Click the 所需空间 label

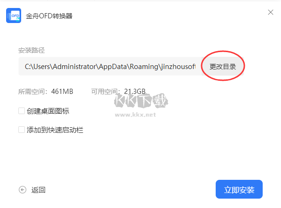(31, 92)
